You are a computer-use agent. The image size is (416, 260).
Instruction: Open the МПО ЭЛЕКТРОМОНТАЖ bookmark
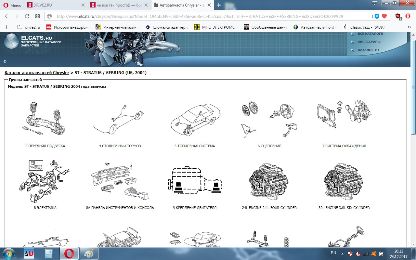coord(216,27)
